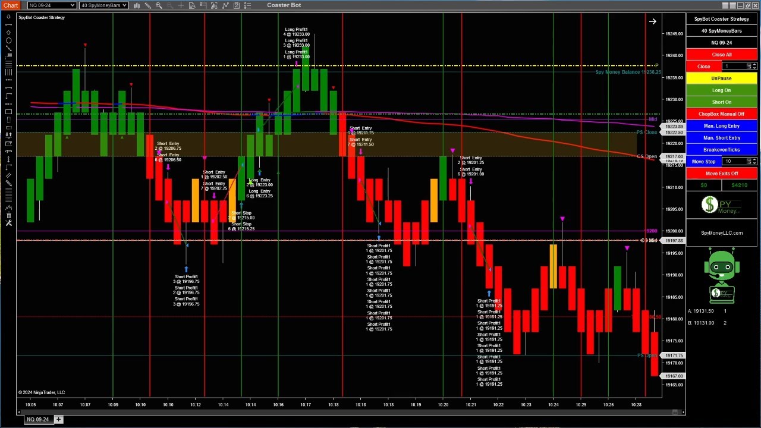Click the NQ 09-24 label in right panel
Viewport: 761px width, 428px height.
(x=721, y=42)
